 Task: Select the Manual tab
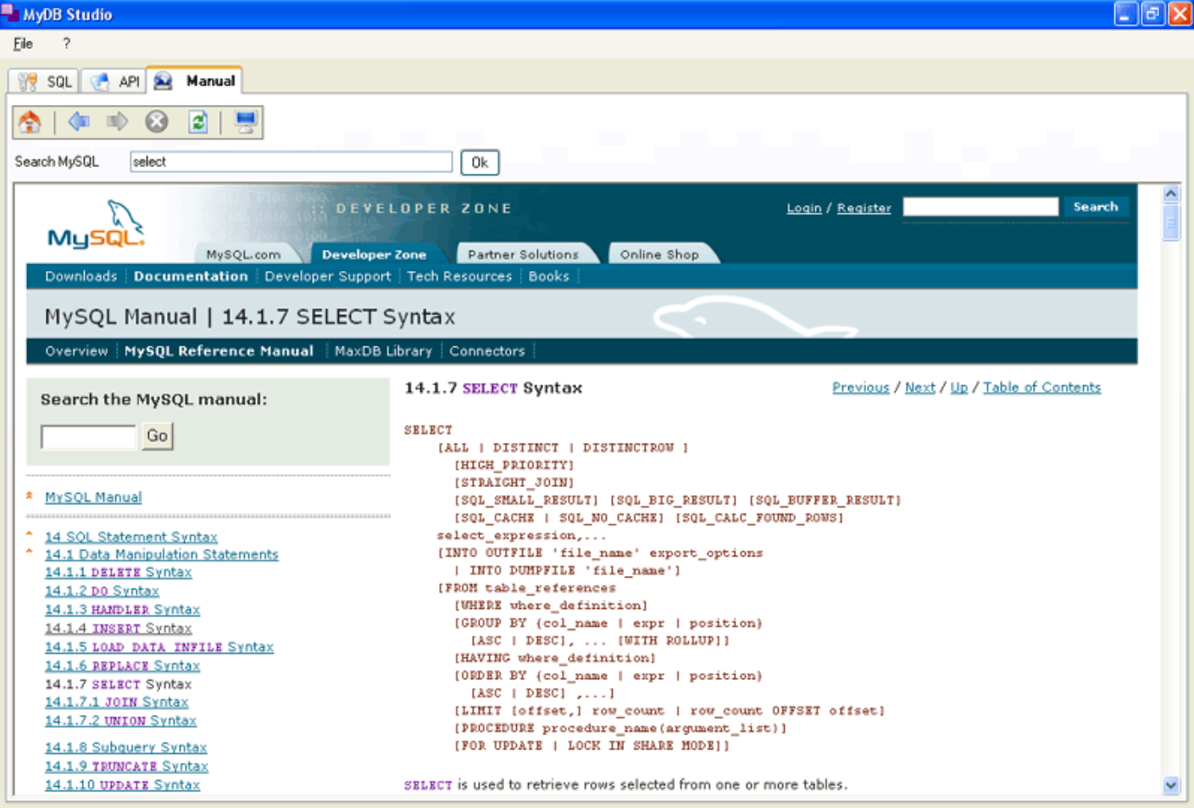click(x=195, y=80)
